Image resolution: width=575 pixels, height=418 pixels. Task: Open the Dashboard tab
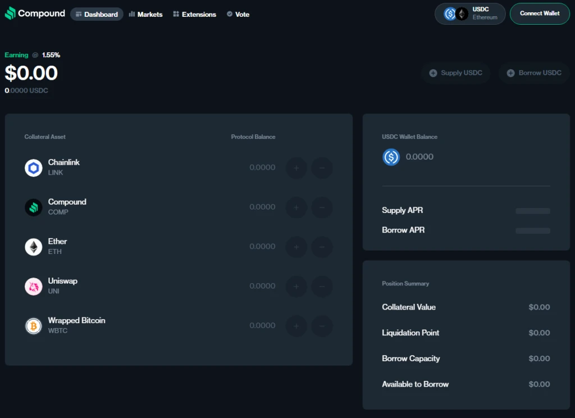pos(97,14)
